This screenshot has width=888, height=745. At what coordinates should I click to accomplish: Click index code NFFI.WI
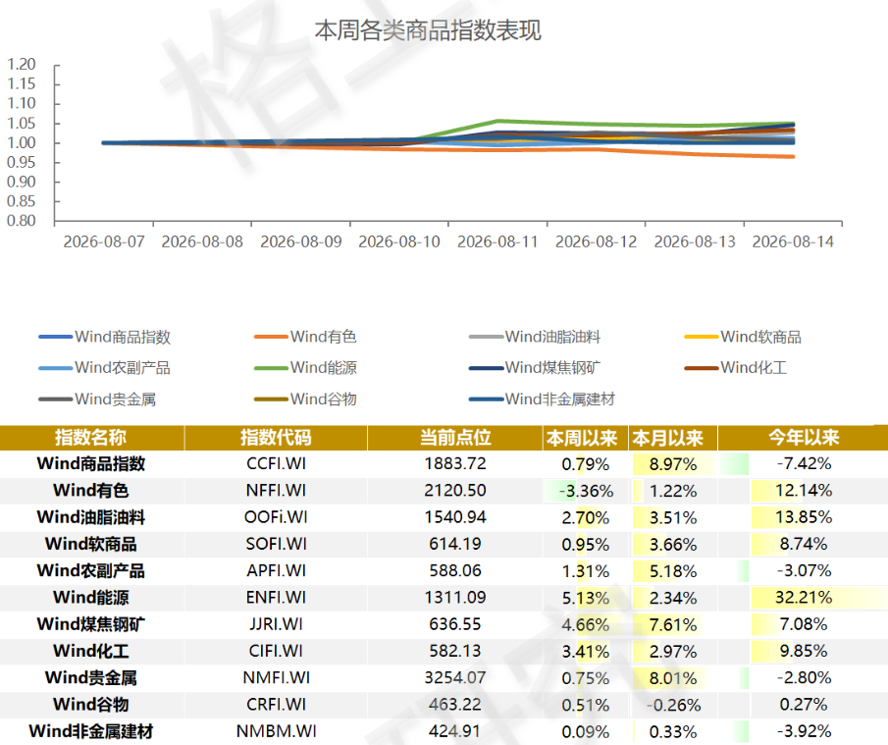276,491
